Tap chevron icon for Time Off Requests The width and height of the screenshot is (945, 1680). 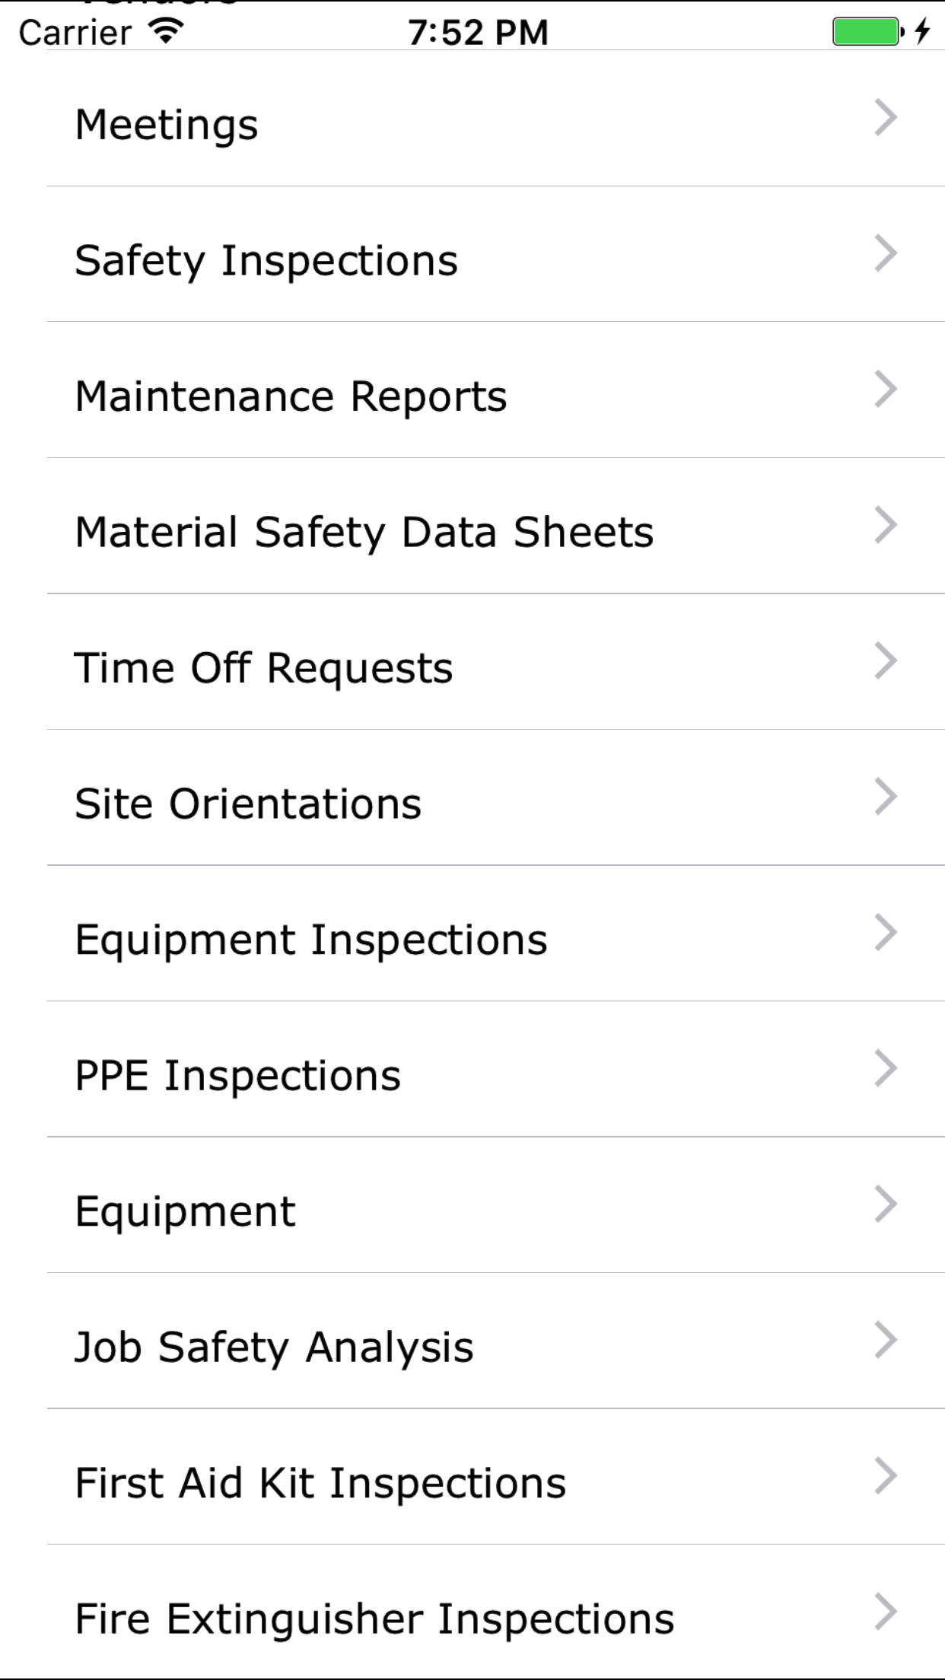(886, 661)
